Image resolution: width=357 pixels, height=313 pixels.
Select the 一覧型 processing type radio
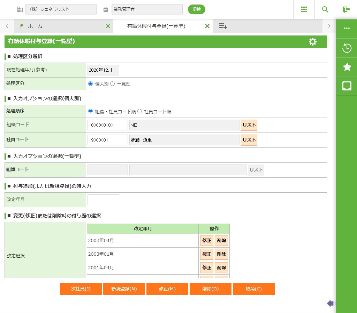113,84
